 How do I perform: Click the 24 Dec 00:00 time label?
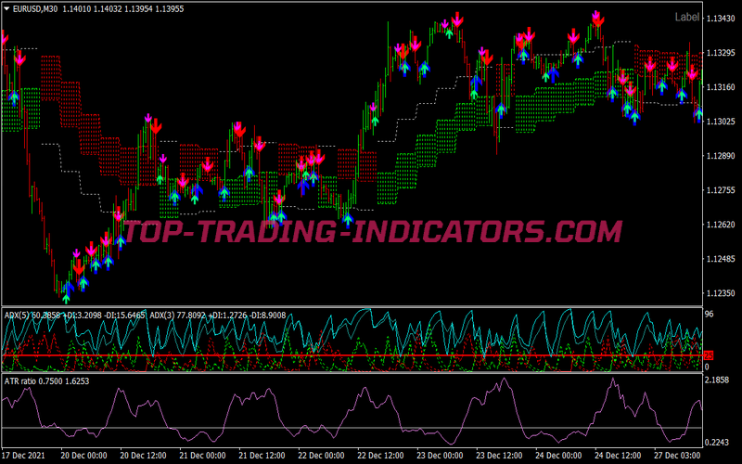point(559,456)
